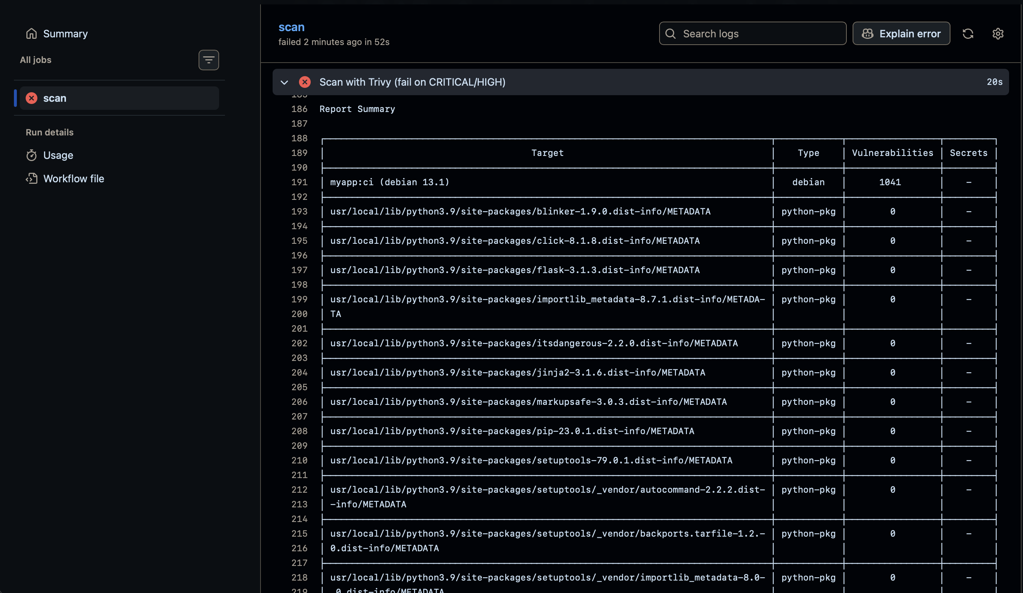Click the home icon beside Summary
The width and height of the screenshot is (1023, 593).
coord(31,34)
